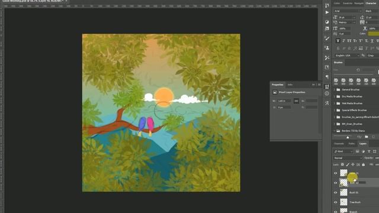Open the History panel icon in the collapsed dock

pos(327,5)
